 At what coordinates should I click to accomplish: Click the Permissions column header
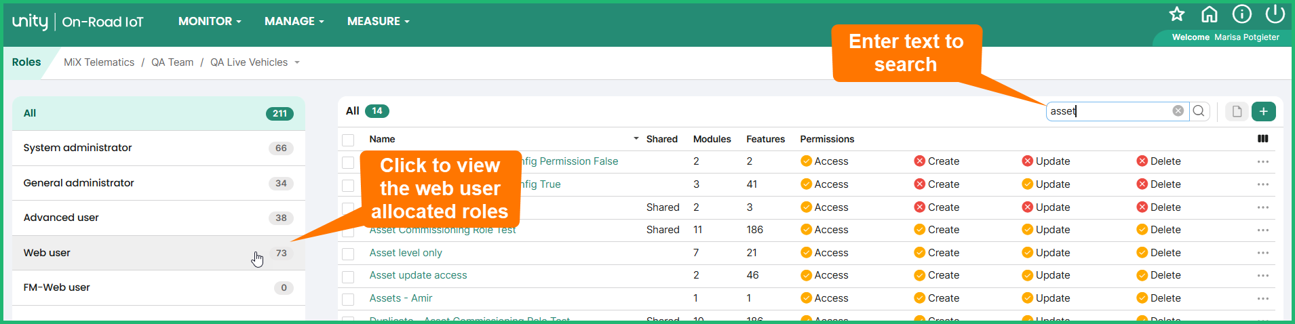pos(827,139)
